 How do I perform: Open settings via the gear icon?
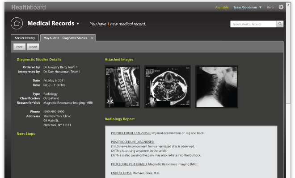click(x=281, y=7)
